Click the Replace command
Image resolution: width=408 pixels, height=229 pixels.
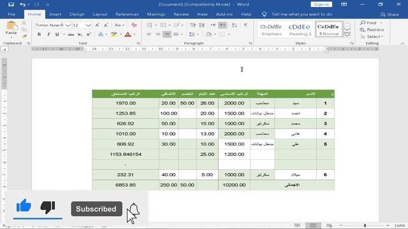click(372, 30)
